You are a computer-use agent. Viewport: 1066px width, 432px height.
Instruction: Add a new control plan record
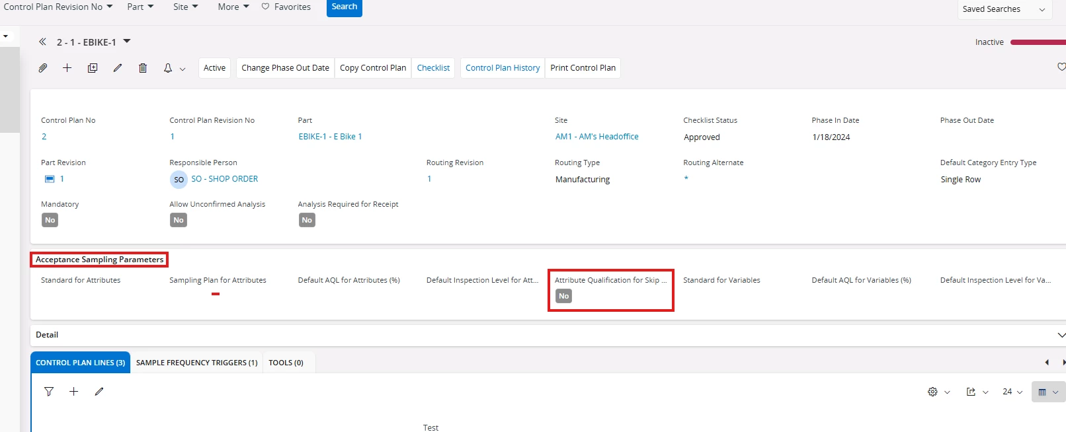tap(67, 68)
